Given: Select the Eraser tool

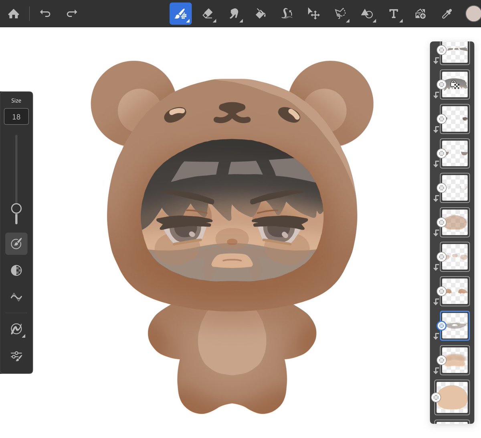Looking at the screenshot, I should [x=208, y=14].
